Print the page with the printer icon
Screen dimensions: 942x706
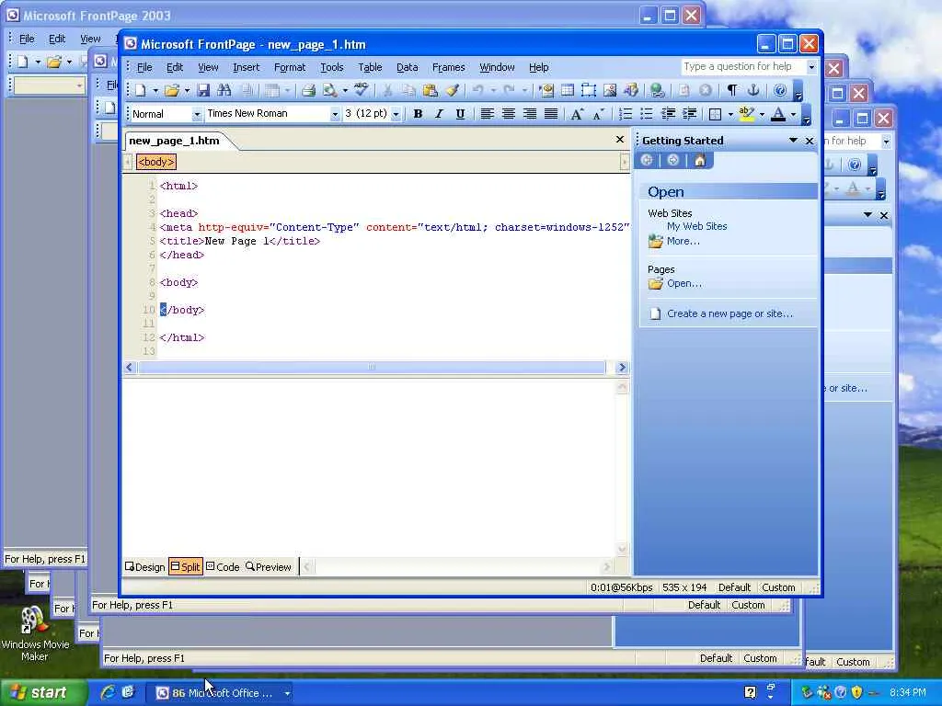pos(309,91)
